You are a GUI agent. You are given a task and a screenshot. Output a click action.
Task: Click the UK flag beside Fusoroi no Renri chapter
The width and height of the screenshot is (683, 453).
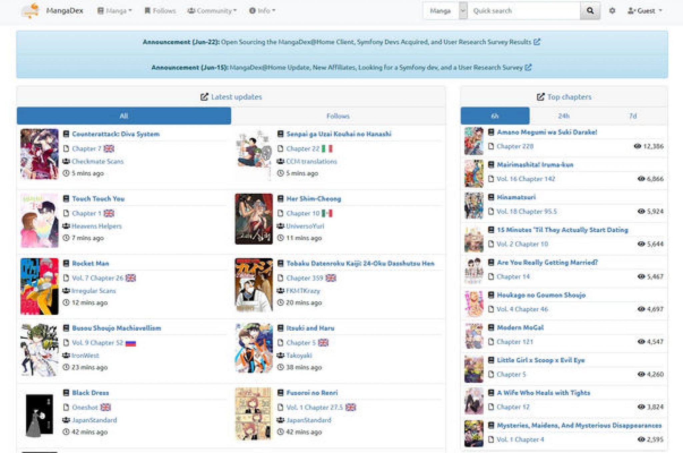[351, 407]
